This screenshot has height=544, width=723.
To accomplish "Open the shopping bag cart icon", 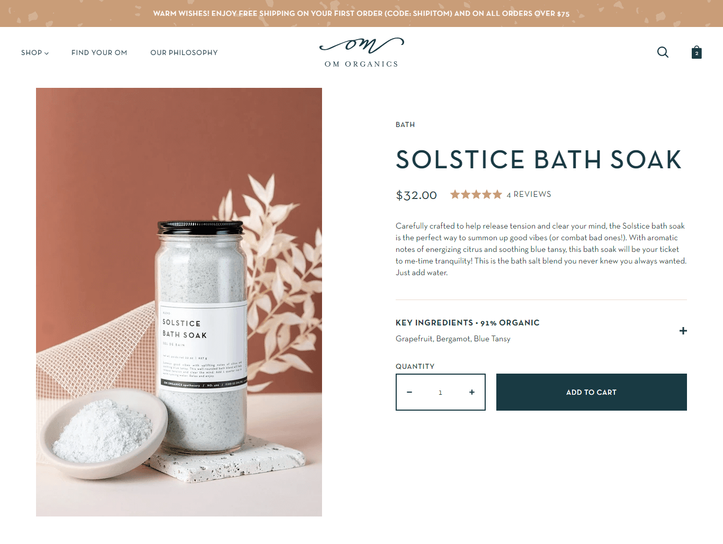I will 697,52.
